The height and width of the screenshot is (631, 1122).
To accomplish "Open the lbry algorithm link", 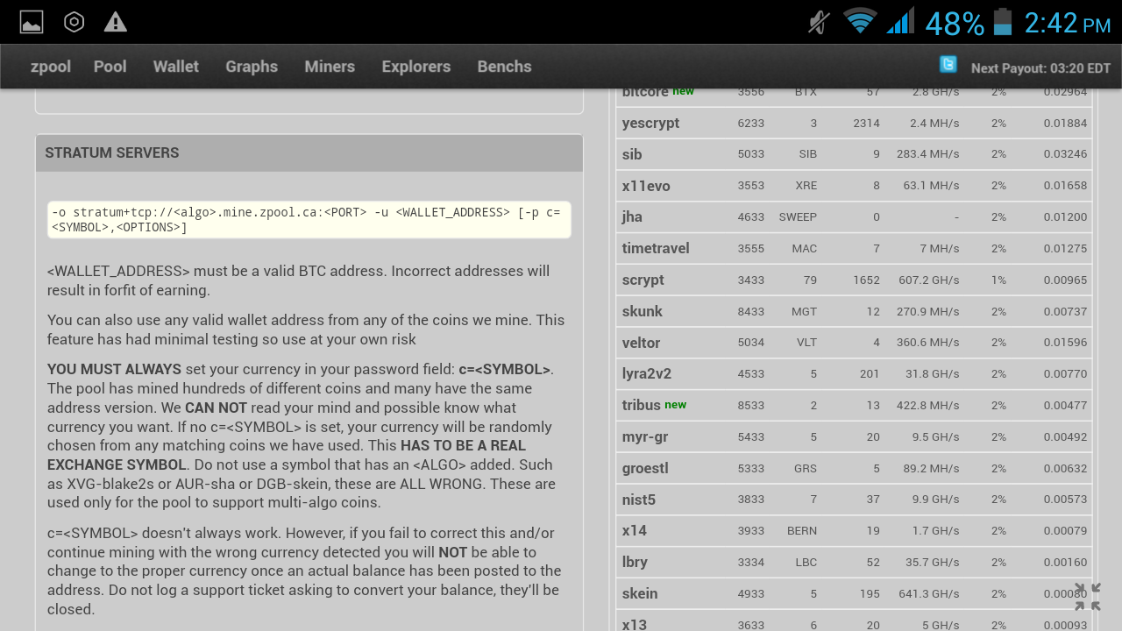I will coord(635,563).
